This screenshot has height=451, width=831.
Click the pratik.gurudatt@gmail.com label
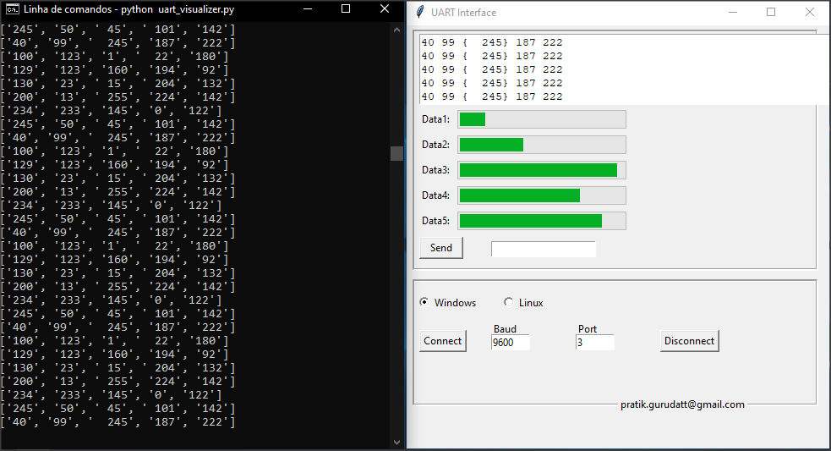click(x=682, y=404)
